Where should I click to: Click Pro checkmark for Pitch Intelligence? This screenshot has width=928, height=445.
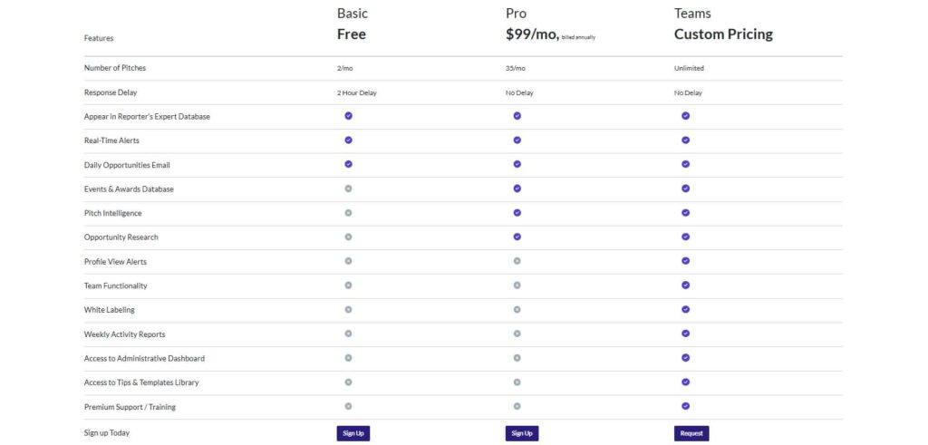click(517, 213)
